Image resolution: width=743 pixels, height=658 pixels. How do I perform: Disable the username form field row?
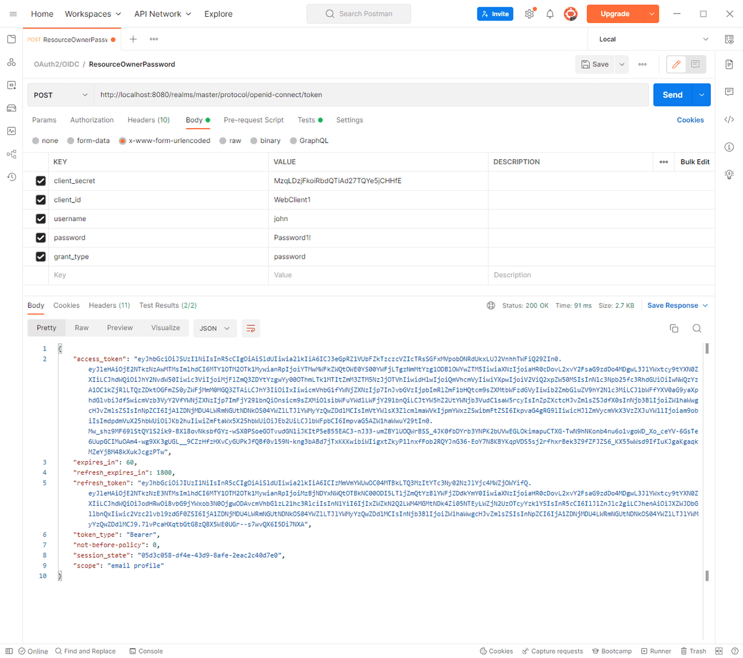coord(40,219)
